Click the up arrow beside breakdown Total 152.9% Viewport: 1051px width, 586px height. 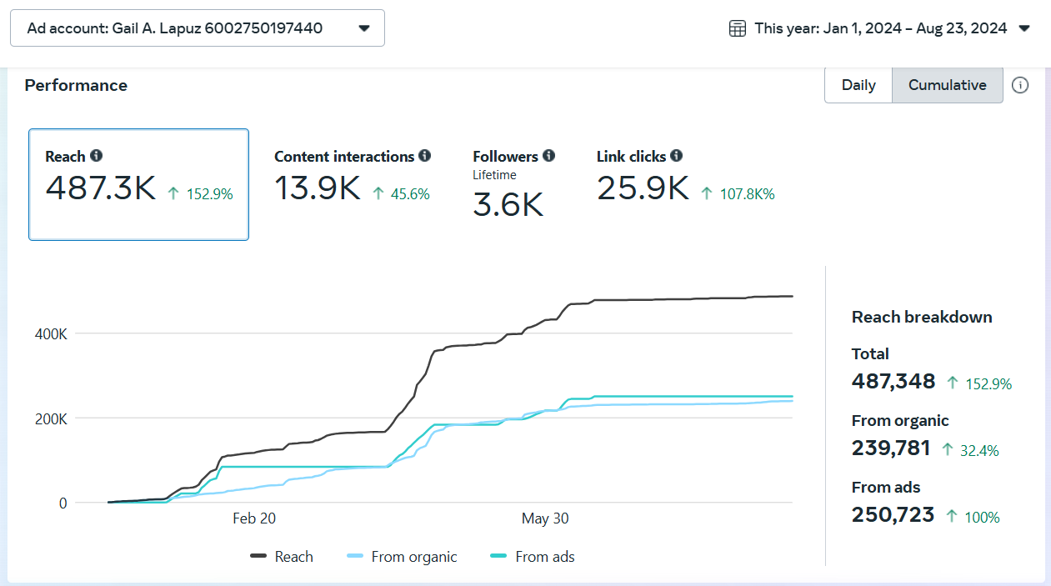pos(953,383)
